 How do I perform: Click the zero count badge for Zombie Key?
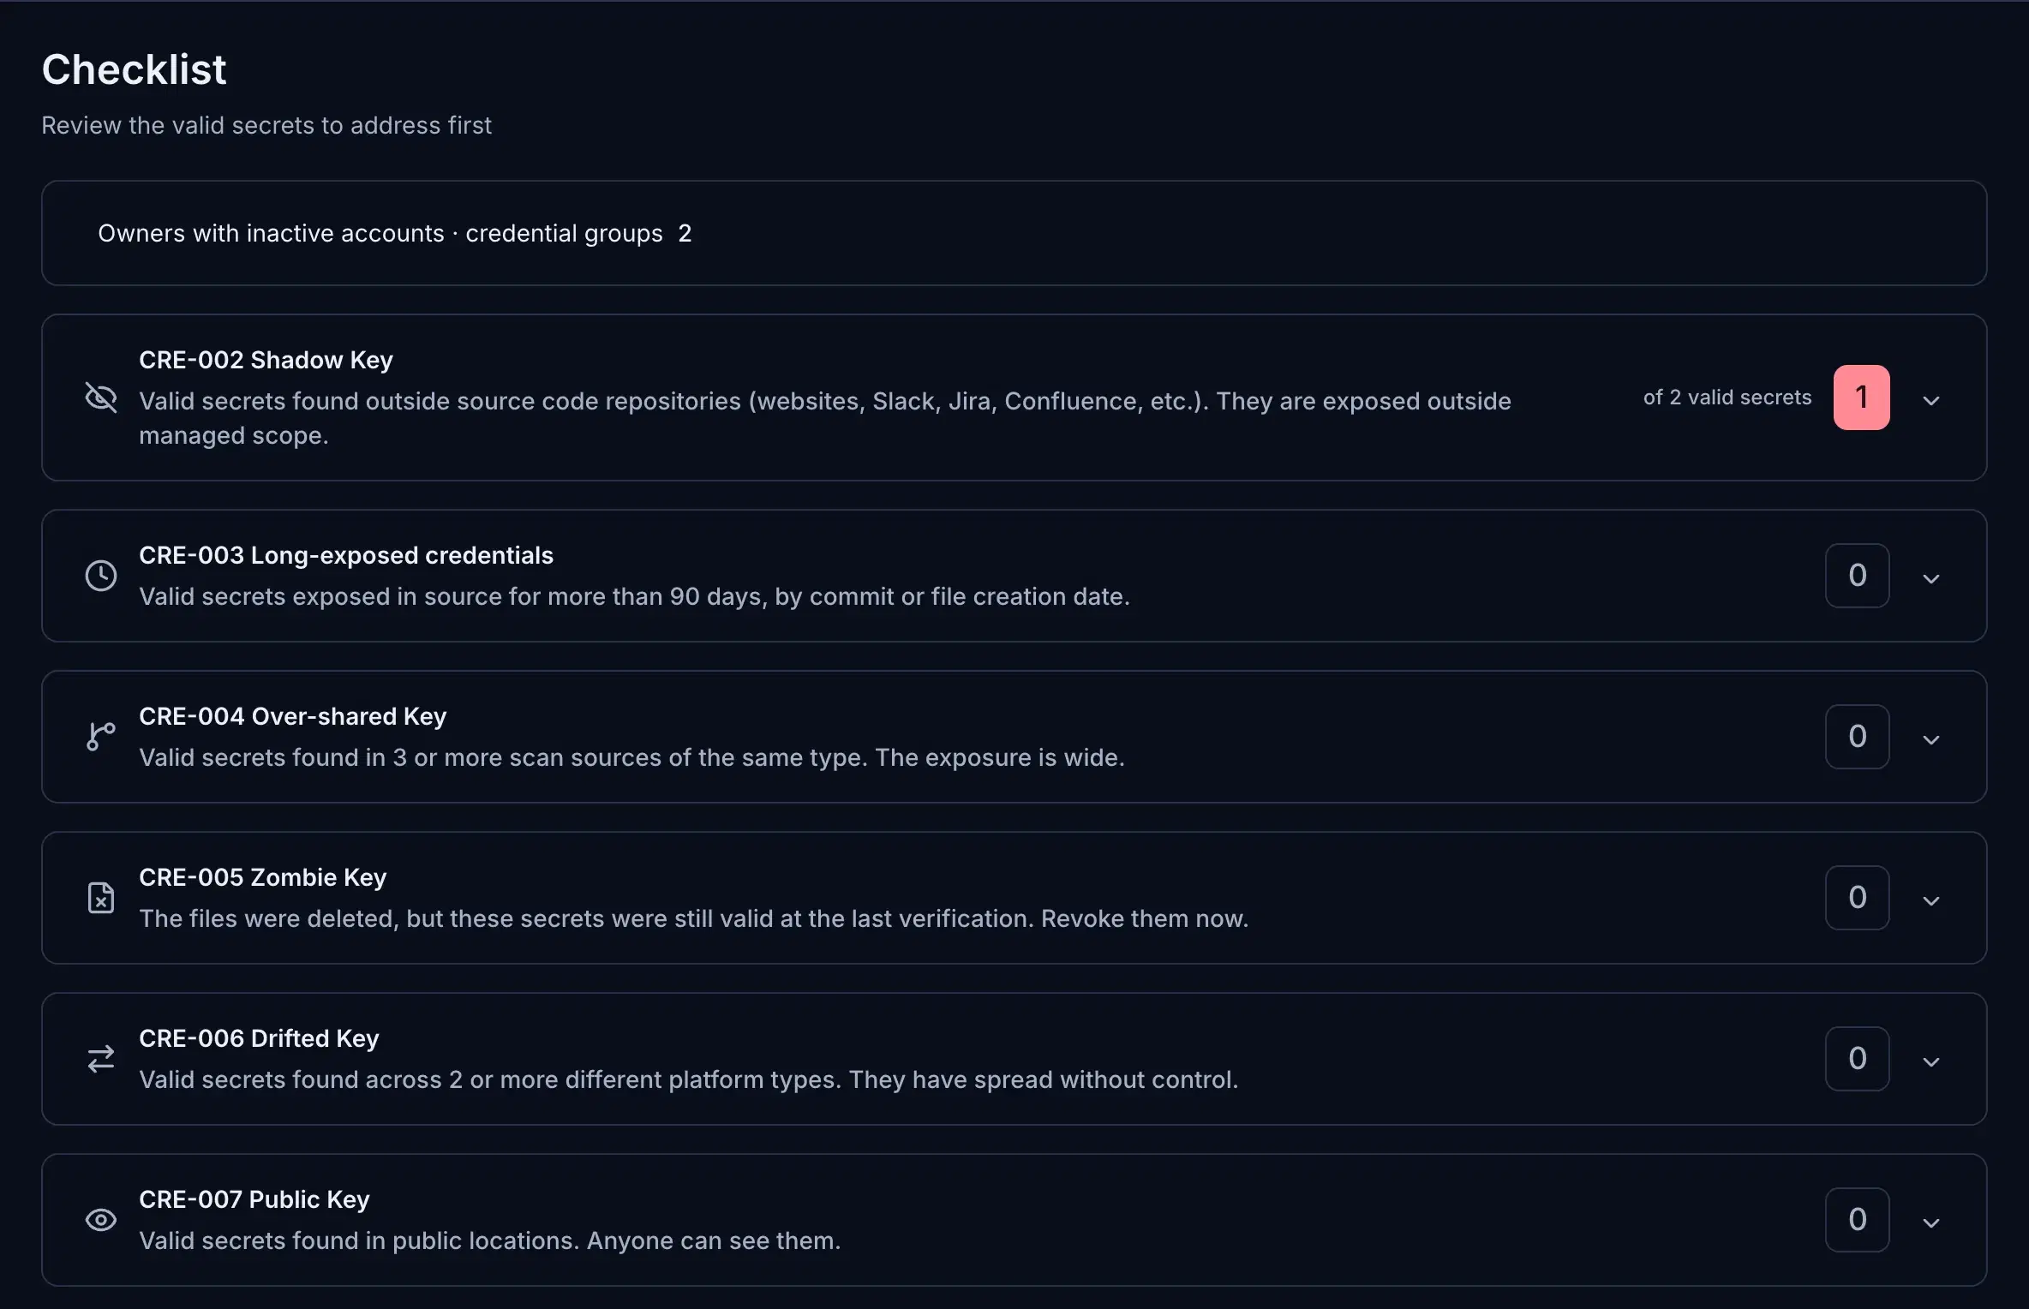pyautogui.click(x=1858, y=898)
